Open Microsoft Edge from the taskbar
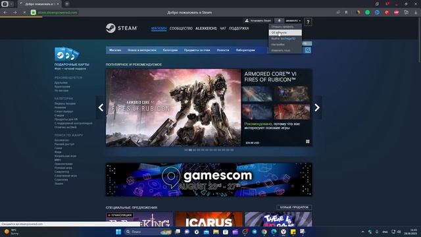The width and height of the screenshot is (421, 237). [x=274, y=232]
